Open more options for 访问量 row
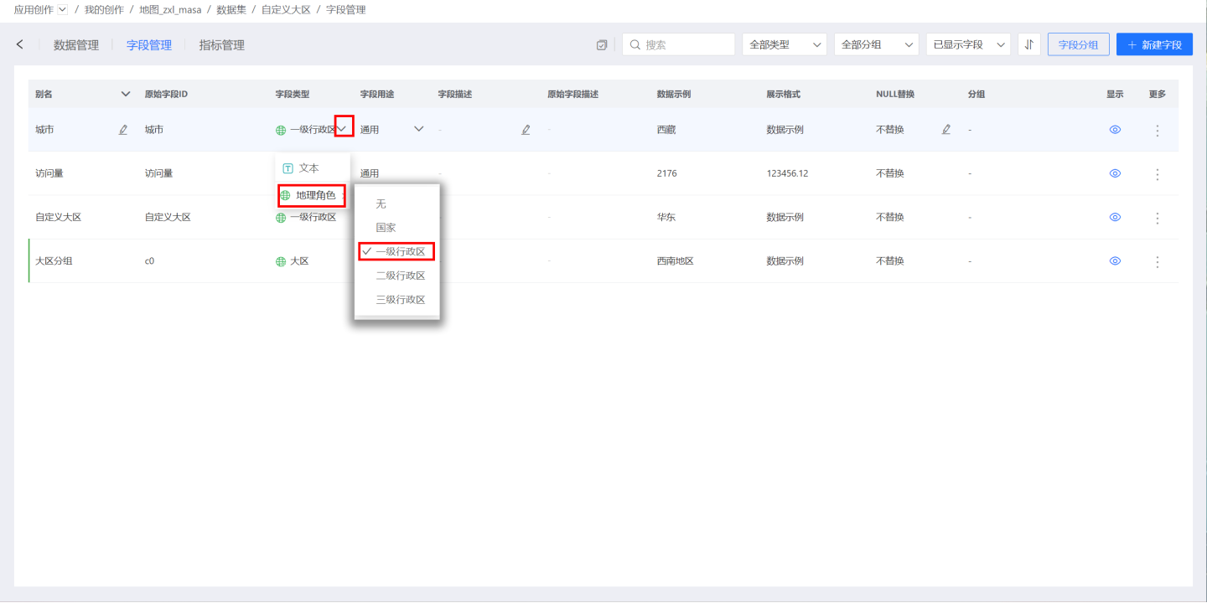Viewport: 1207px width, 603px height. pos(1158,174)
